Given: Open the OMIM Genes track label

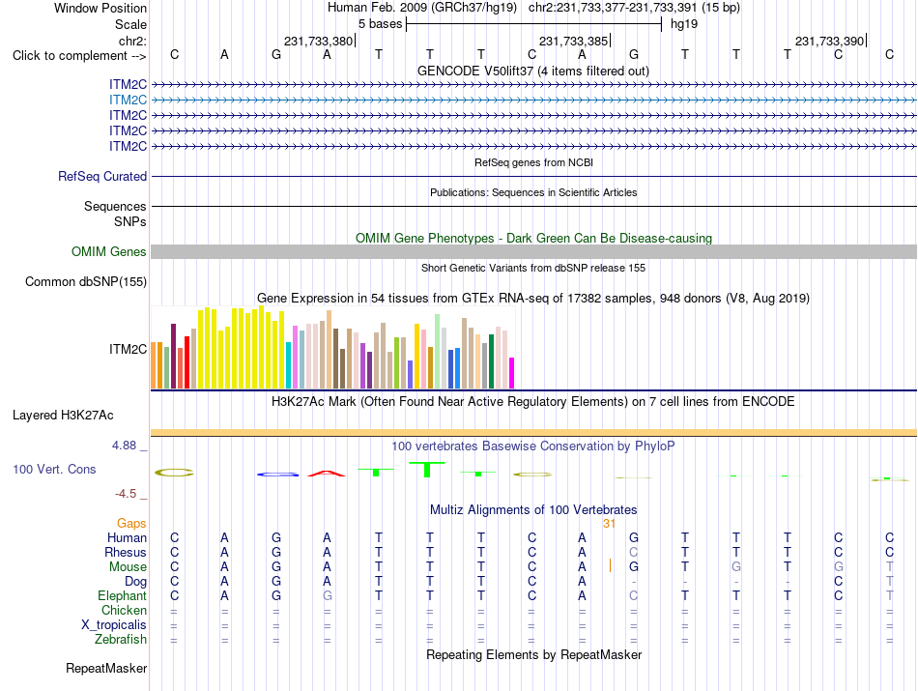Looking at the screenshot, I should tap(109, 252).
